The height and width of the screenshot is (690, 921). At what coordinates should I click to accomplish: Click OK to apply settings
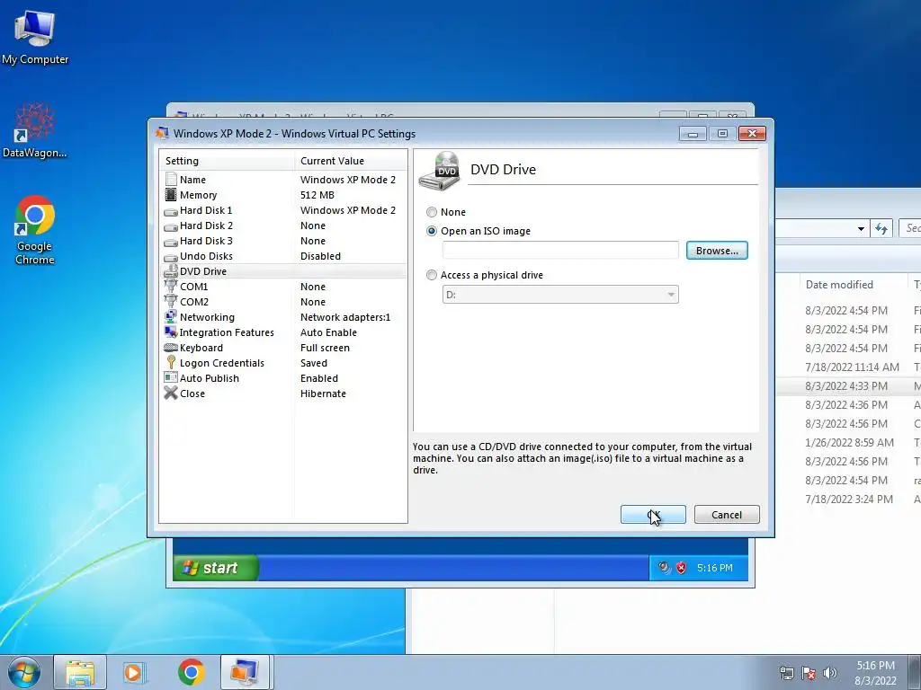[653, 515]
